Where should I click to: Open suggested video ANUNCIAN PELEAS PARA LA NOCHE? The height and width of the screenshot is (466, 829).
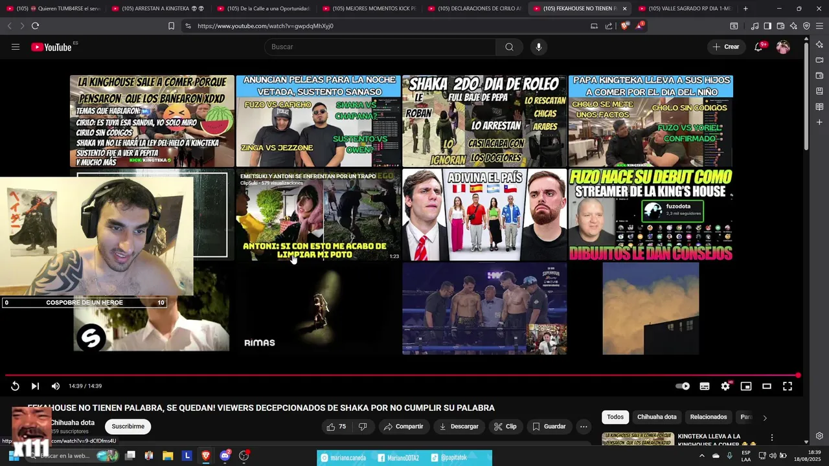click(x=318, y=121)
